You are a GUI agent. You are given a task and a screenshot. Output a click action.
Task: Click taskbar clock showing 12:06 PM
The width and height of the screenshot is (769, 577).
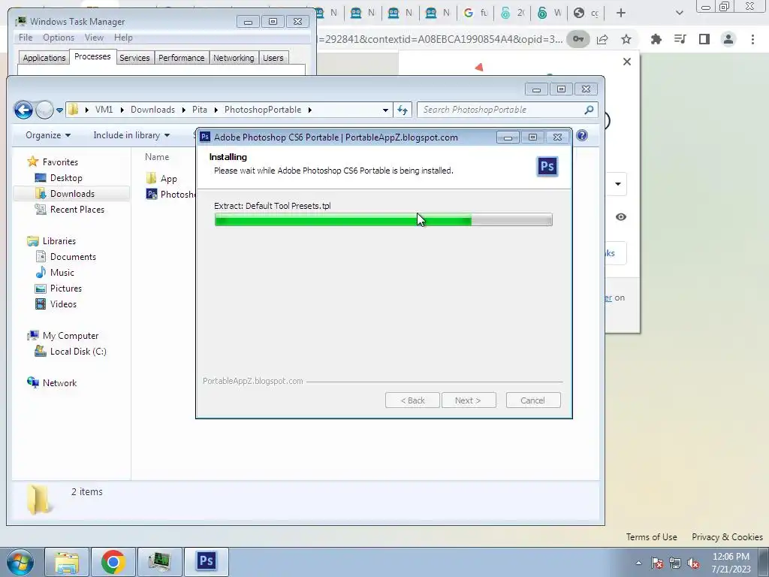[x=731, y=563]
